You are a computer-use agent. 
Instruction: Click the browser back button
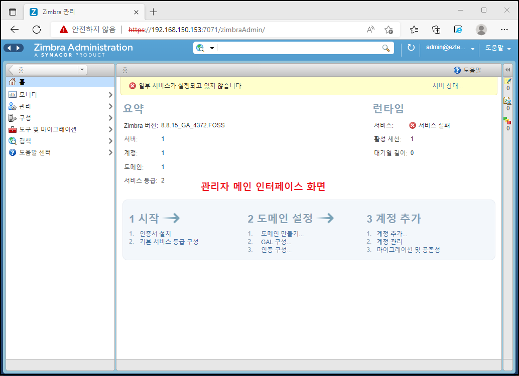pos(15,30)
